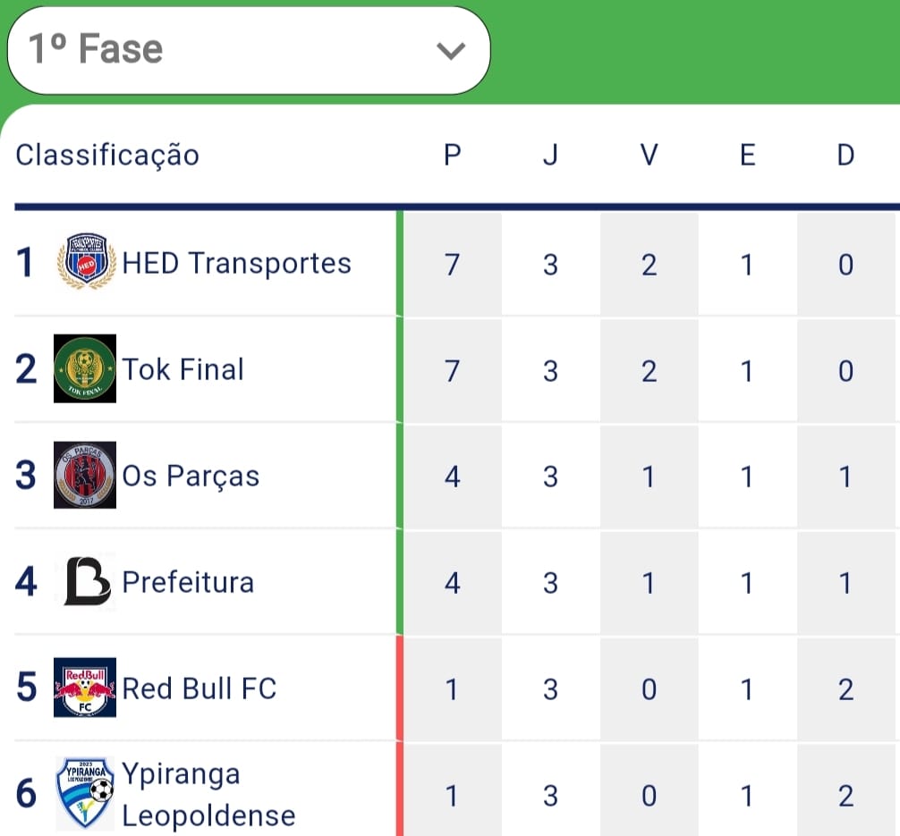900x836 pixels.
Task: Click the chevron on the phase dropdown
Action: click(x=452, y=51)
